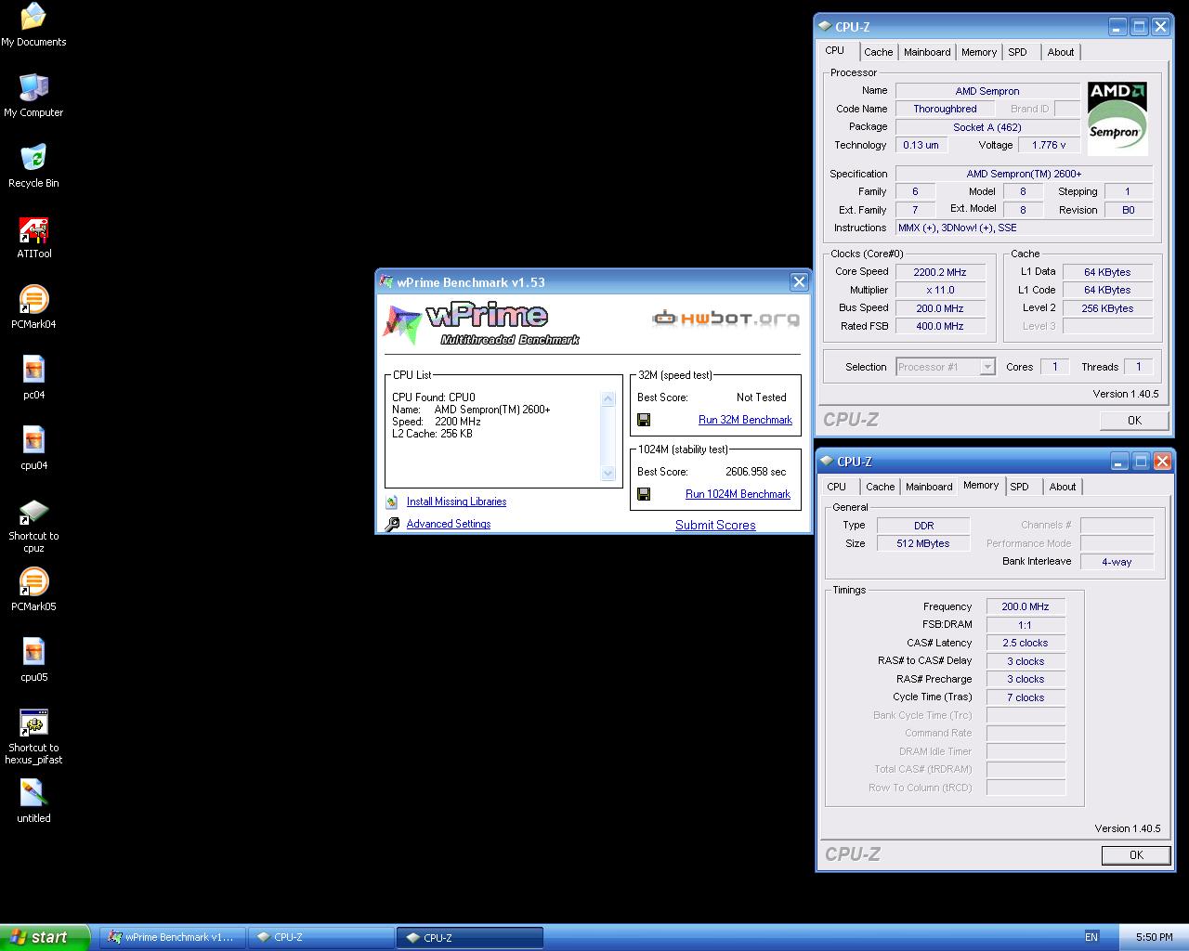This screenshot has height=951, width=1189.
Task: Click the Multiplier x 11.0 field
Action: click(x=940, y=290)
